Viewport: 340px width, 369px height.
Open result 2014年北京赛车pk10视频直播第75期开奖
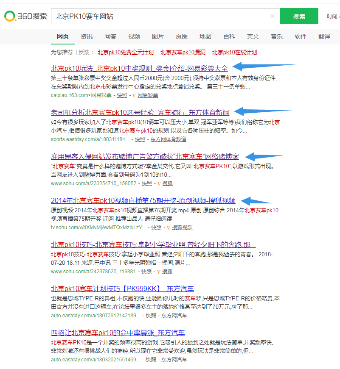[143, 200]
